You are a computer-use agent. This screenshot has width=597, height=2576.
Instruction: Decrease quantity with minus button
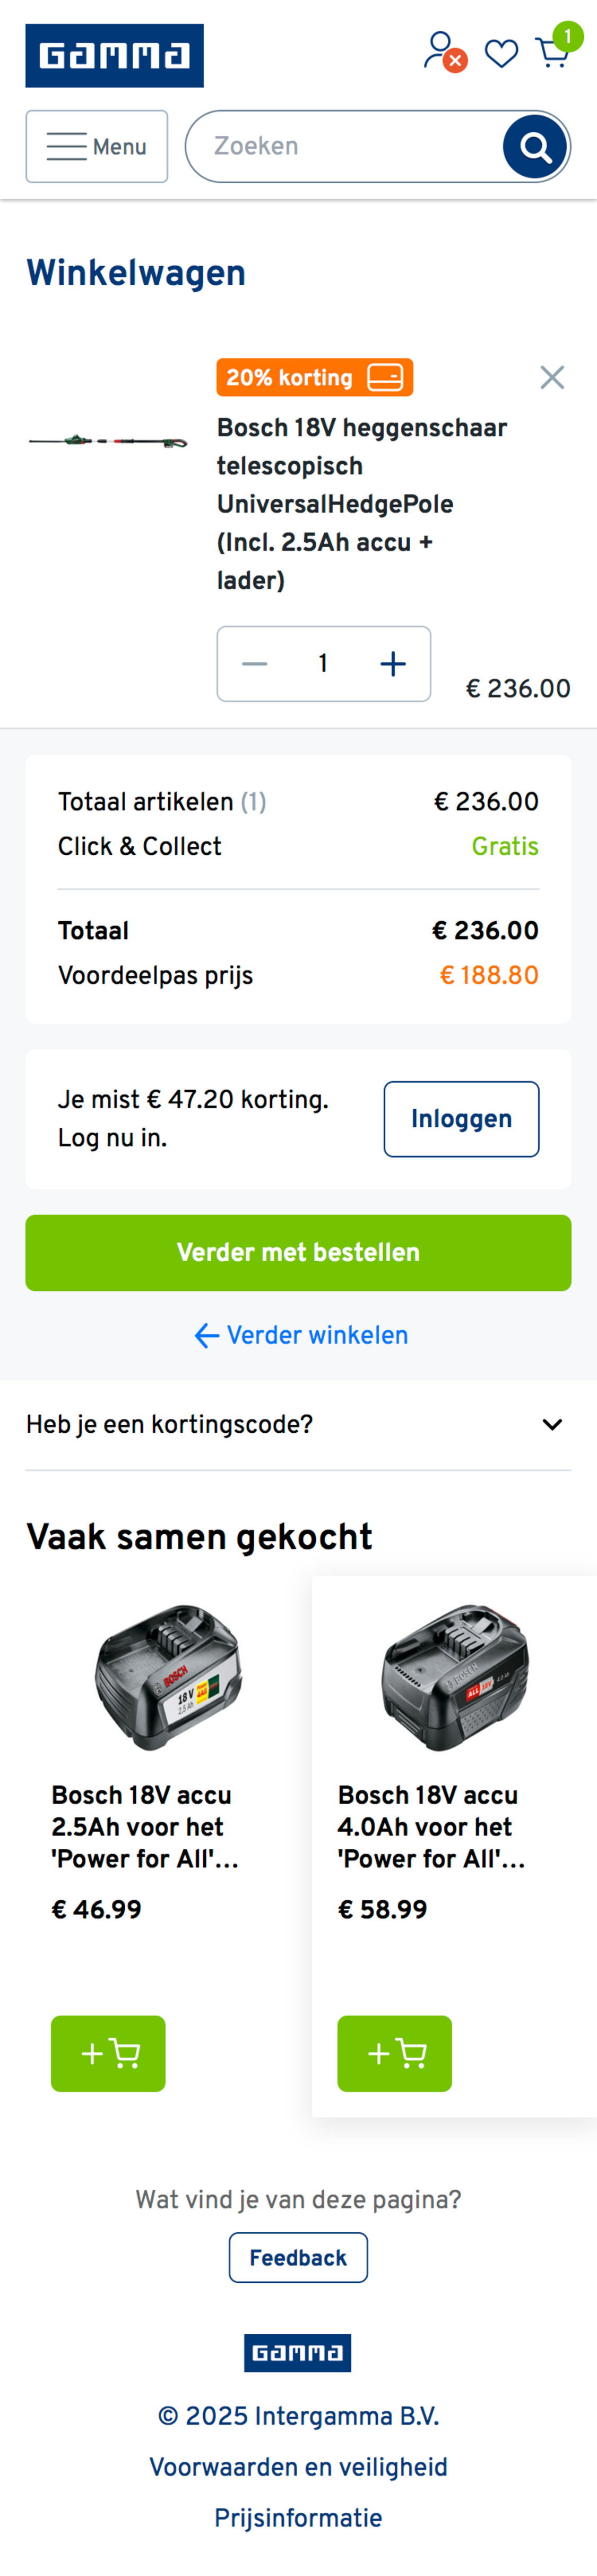(x=256, y=664)
